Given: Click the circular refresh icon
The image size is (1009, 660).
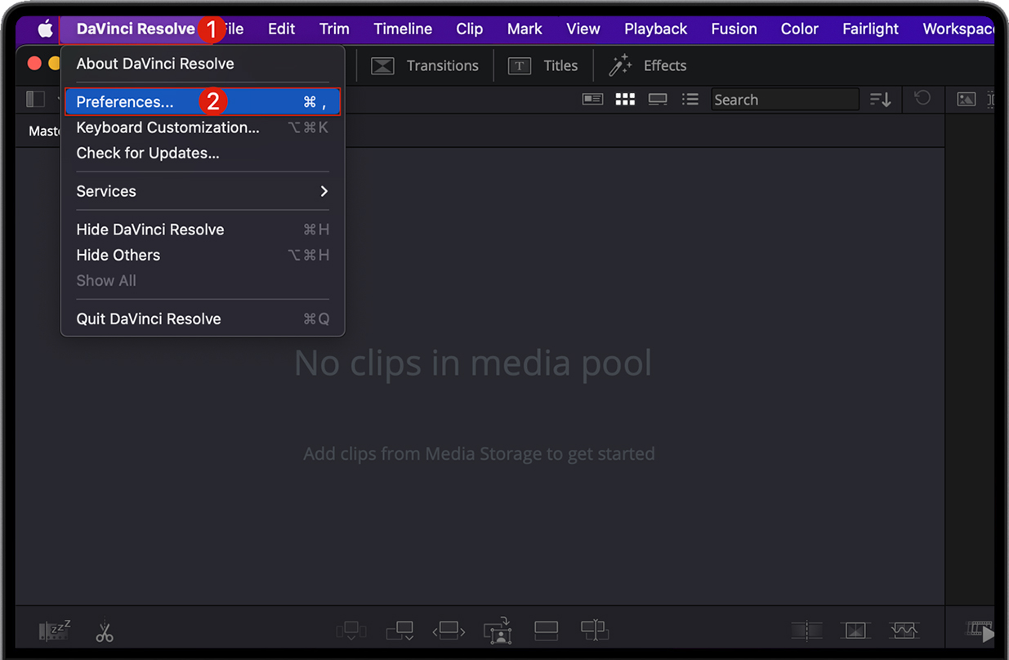Looking at the screenshot, I should [922, 98].
